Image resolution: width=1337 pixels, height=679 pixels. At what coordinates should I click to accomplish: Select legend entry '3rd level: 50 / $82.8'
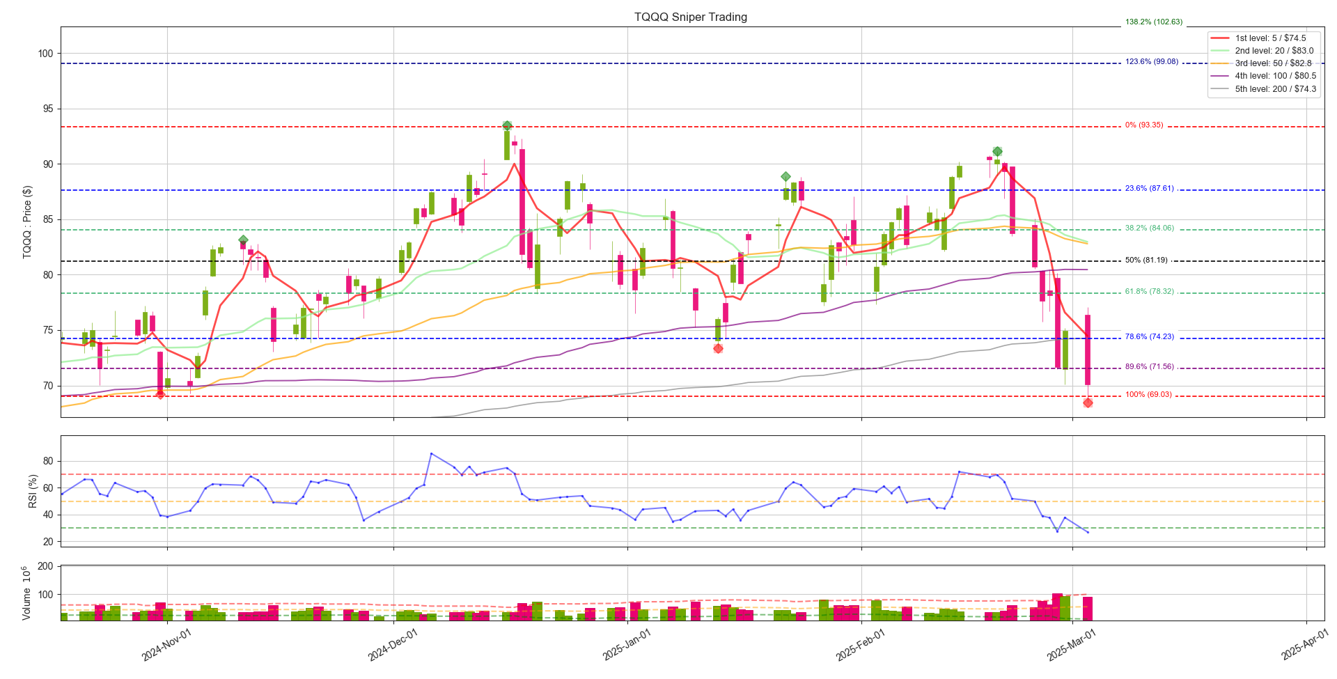click(x=1274, y=63)
